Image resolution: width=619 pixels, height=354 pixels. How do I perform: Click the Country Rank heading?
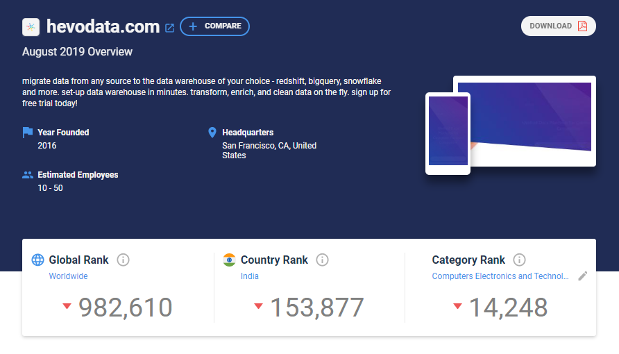[274, 260]
